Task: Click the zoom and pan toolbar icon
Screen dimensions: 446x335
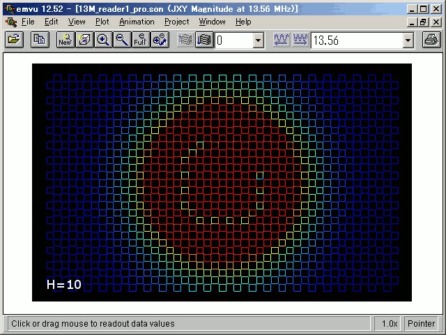Action: [x=160, y=40]
